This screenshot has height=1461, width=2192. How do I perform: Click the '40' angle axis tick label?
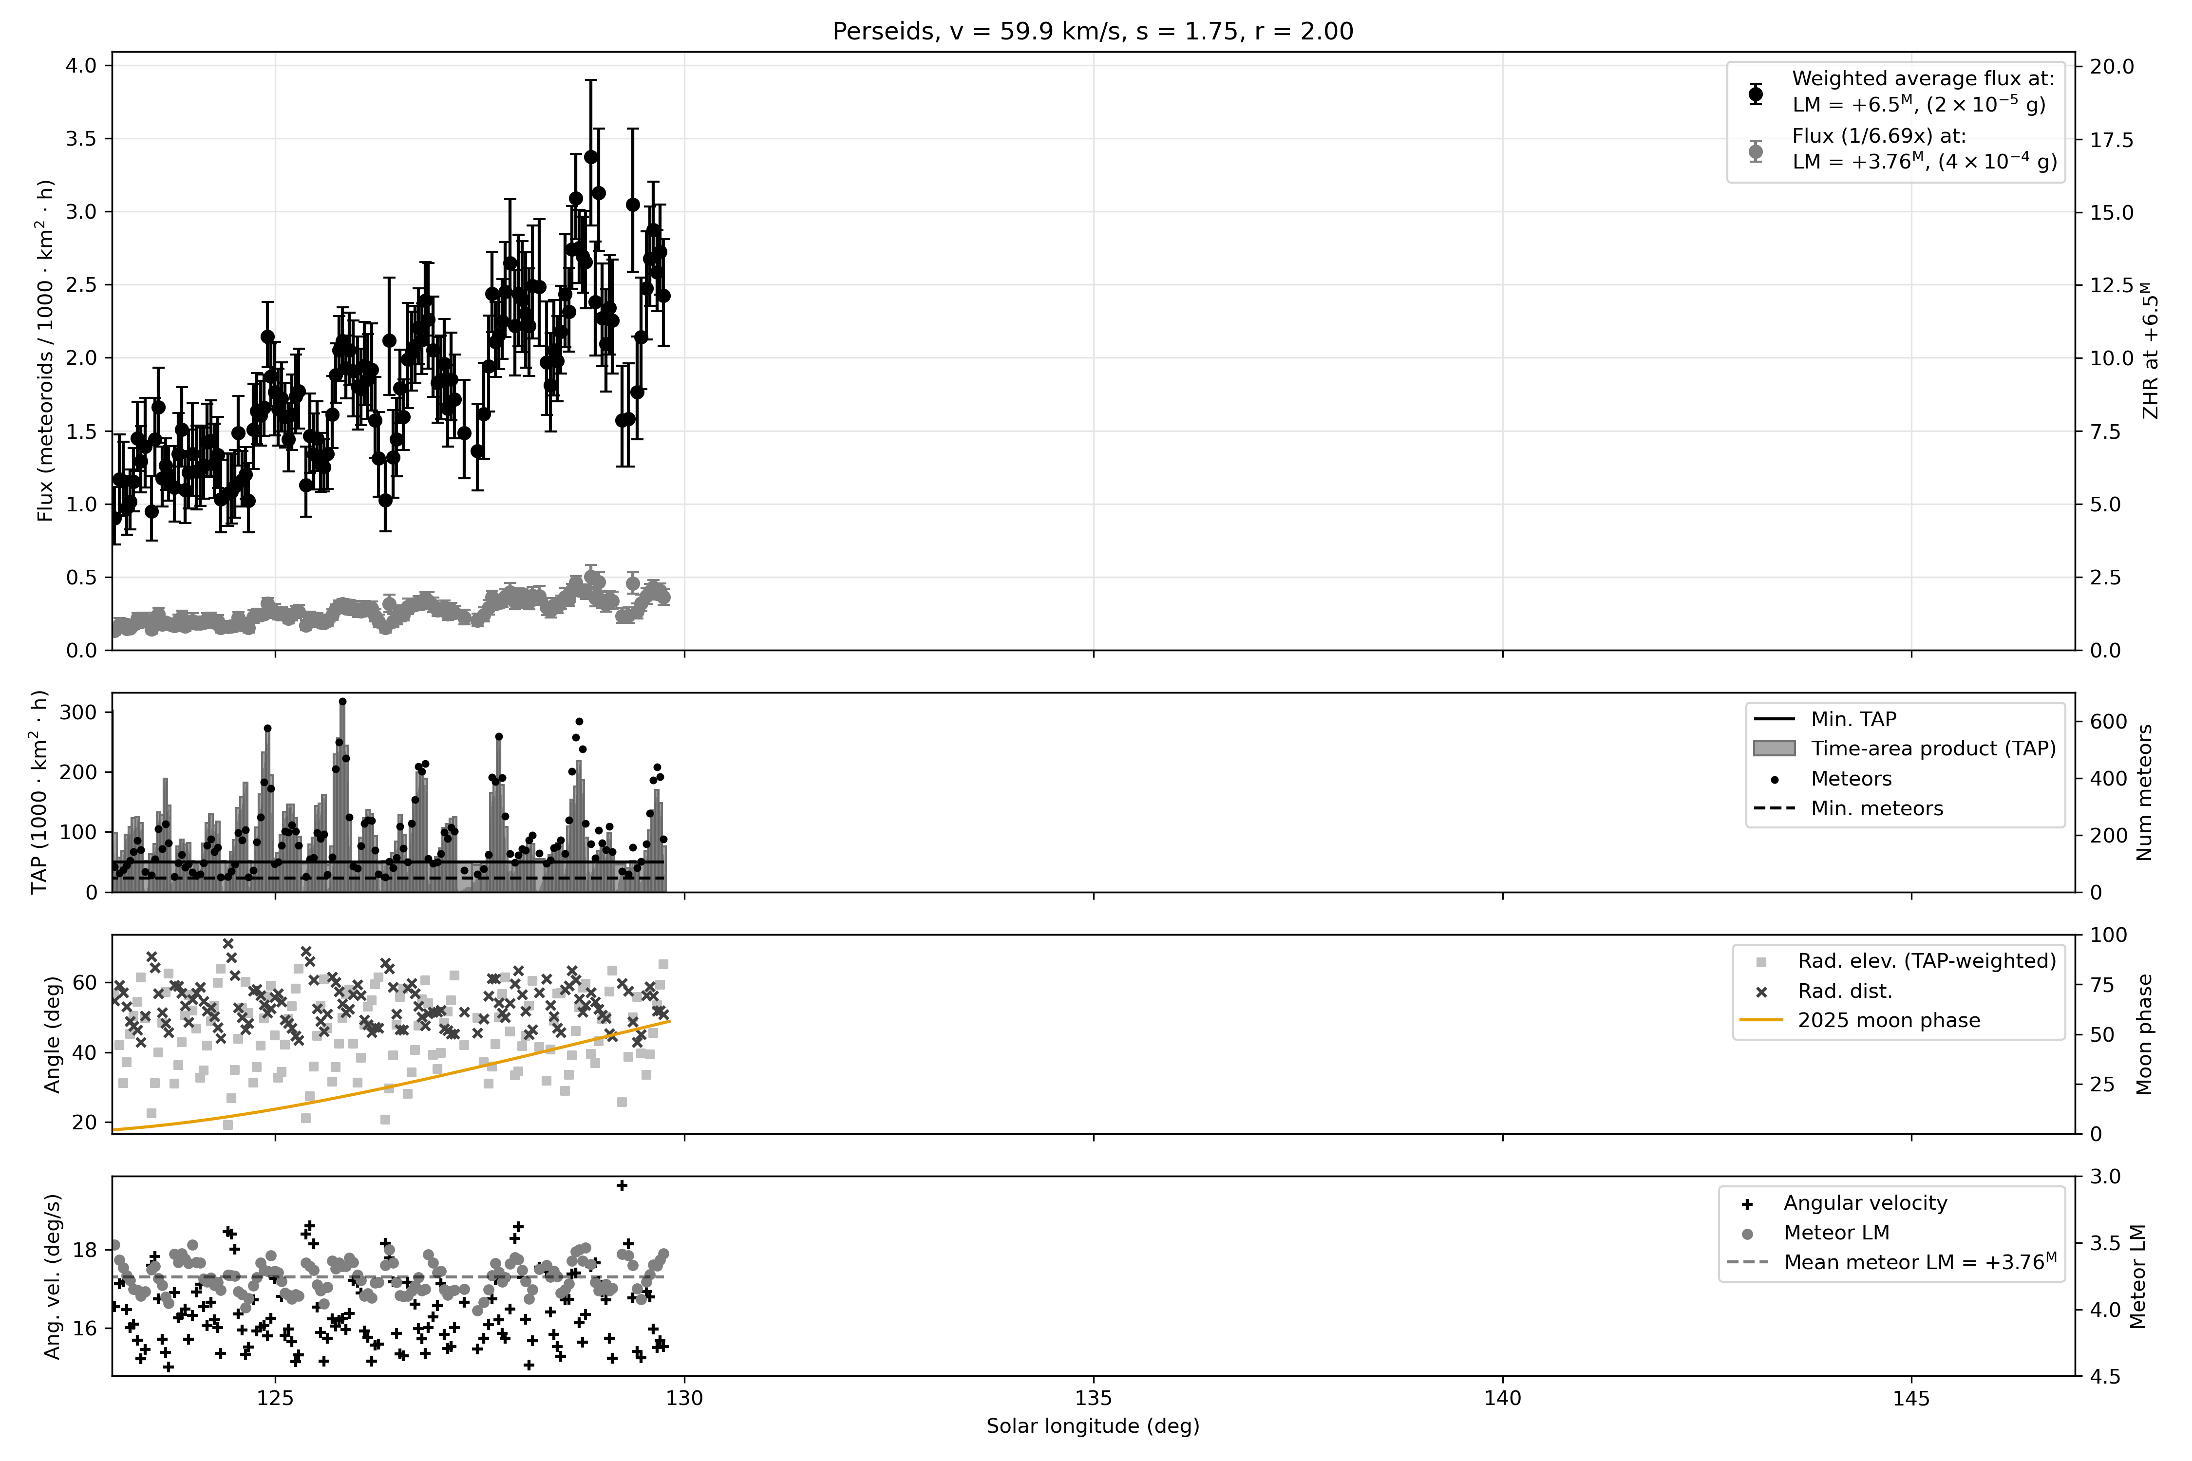(x=85, y=1053)
